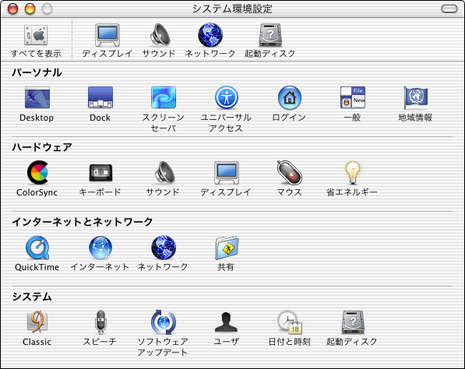Open ディスプレイ icon in ハードウェア section
The height and width of the screenshot is (369, 465).
pyautogui.click(x=227, y=173)
